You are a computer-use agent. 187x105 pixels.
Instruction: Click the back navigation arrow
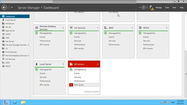click(x=4, y=8)
